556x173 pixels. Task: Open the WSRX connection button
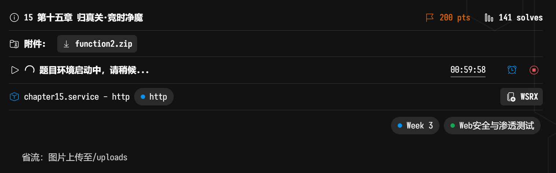(x=522, y=97)
